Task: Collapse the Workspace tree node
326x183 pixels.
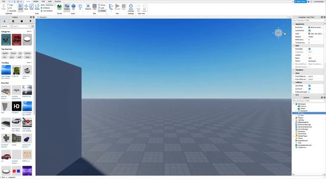Action: pos(294,104)
